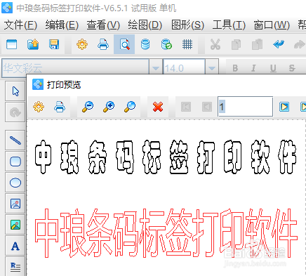
Task: Click the 打印预览 window title
Action: pos(64,84)
